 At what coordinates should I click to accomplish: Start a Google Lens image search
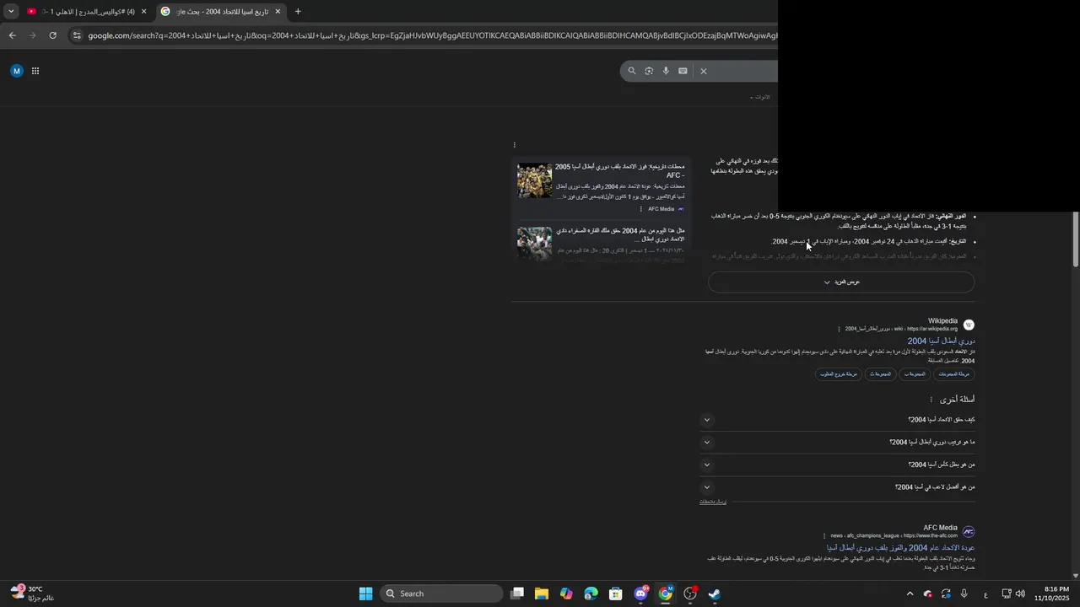tap(649, 71)
